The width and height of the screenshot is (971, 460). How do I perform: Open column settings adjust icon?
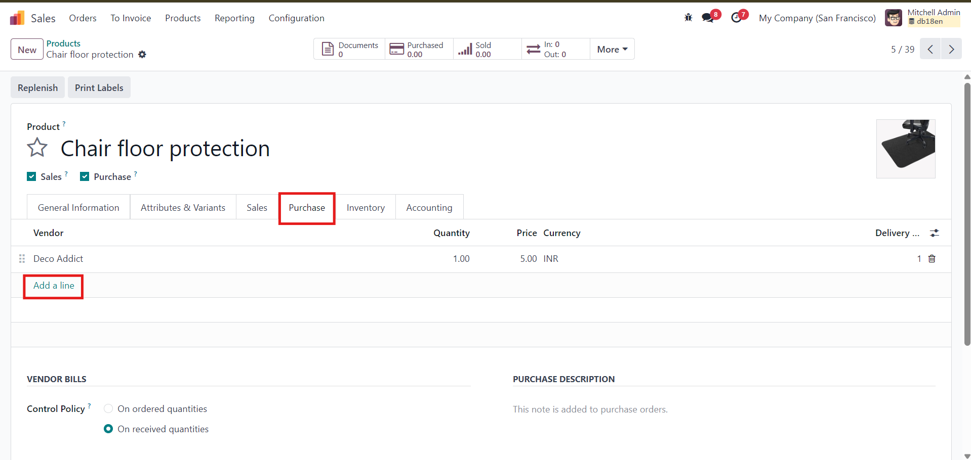pos(934,233)
